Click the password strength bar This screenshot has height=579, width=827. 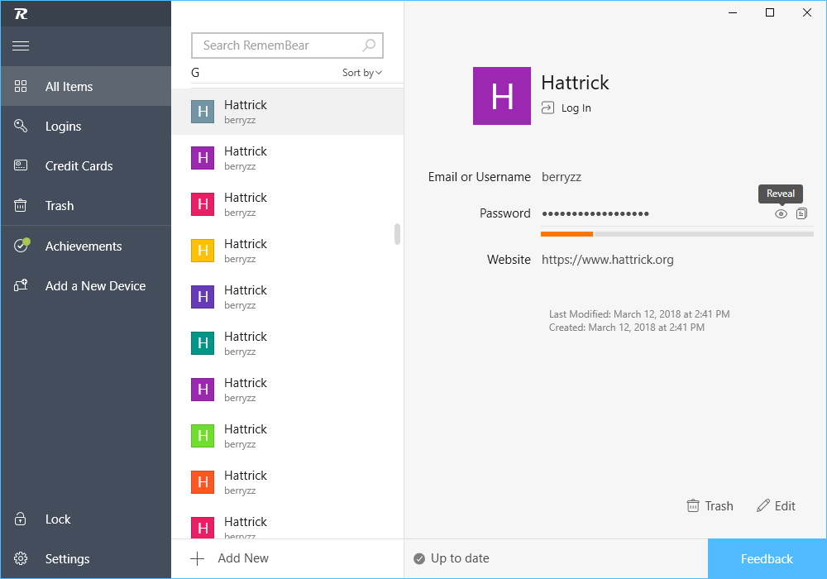676,234
